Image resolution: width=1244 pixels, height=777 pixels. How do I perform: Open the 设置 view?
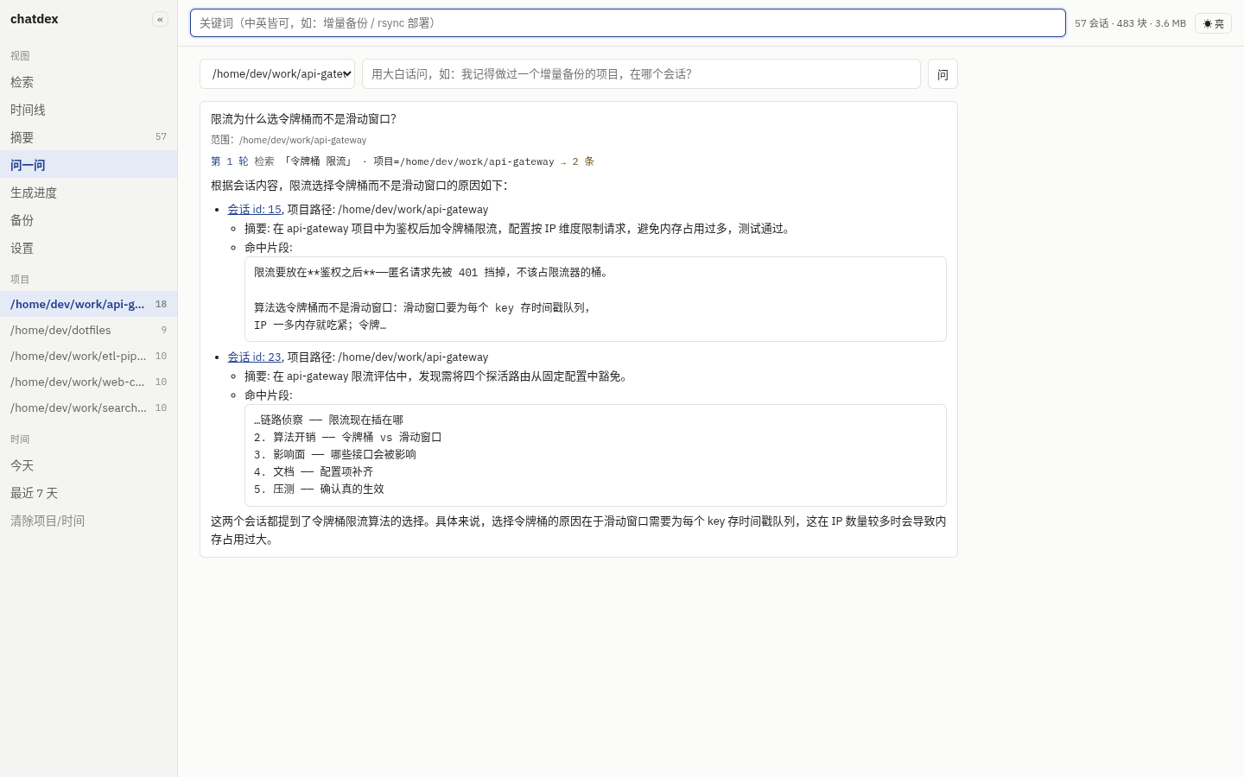[x=88, y=248]
